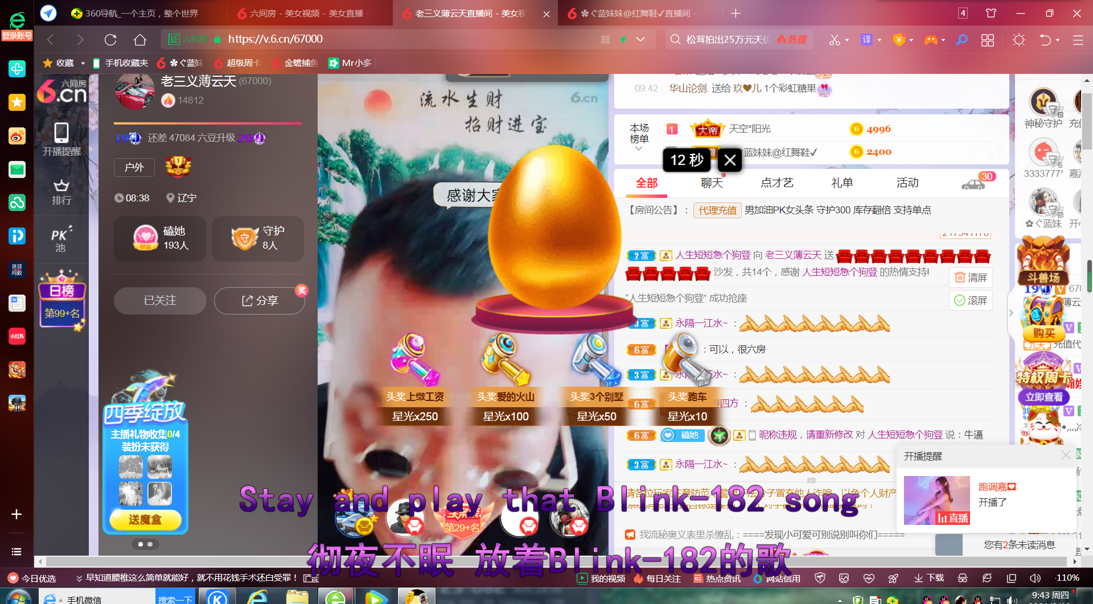Add a sidebar app with plus icon
The width and height of the screenshot is (1093, 604).
17,514
